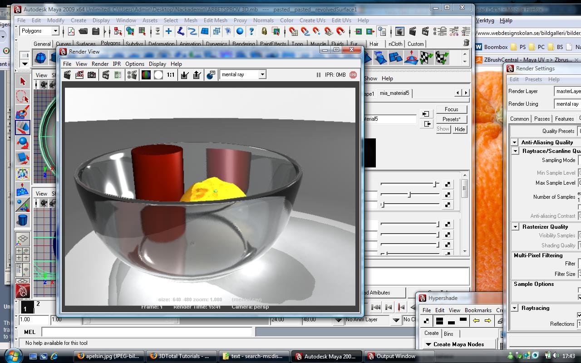Toggle RGB channels display icon
The image size is (581, 363).
pyautogui.click(x=146, y=75)
